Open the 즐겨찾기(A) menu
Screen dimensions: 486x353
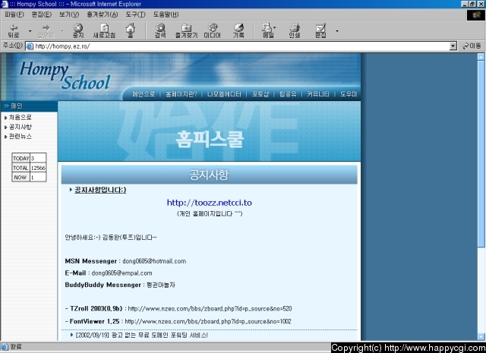click(102, 14)
